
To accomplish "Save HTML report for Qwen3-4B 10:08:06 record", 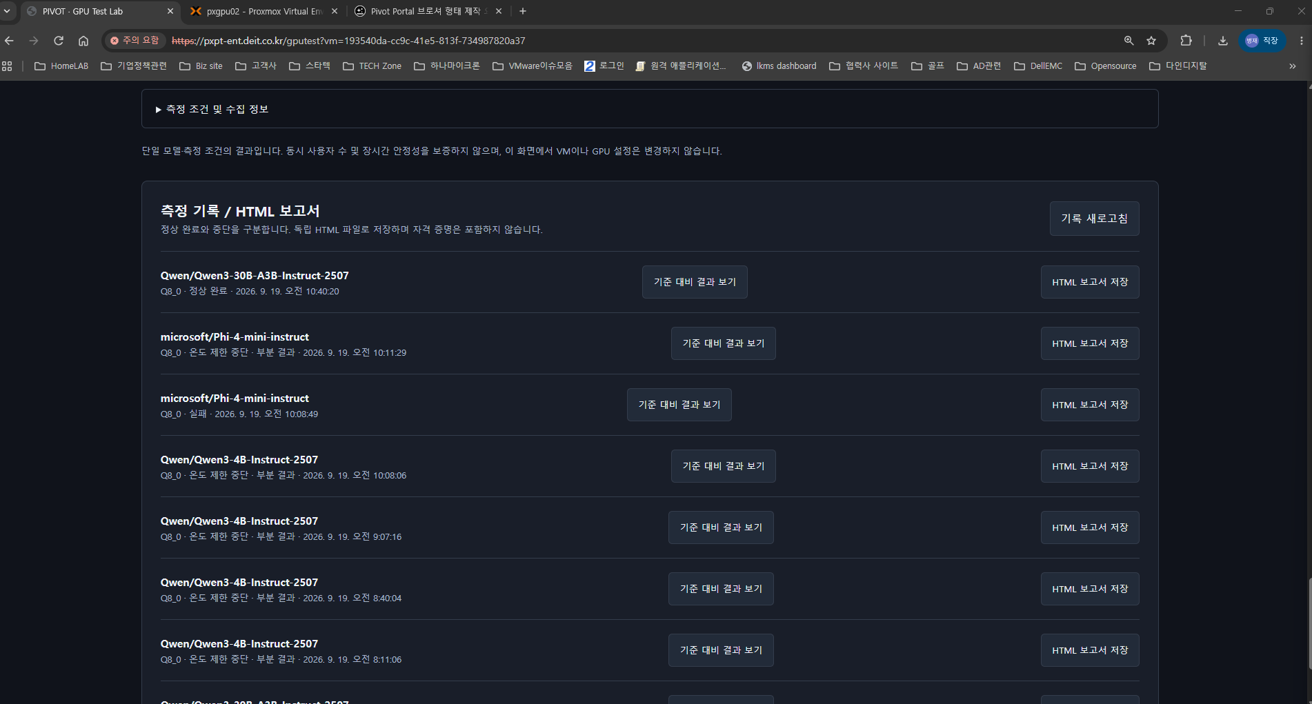I will tap(1090, 466).
